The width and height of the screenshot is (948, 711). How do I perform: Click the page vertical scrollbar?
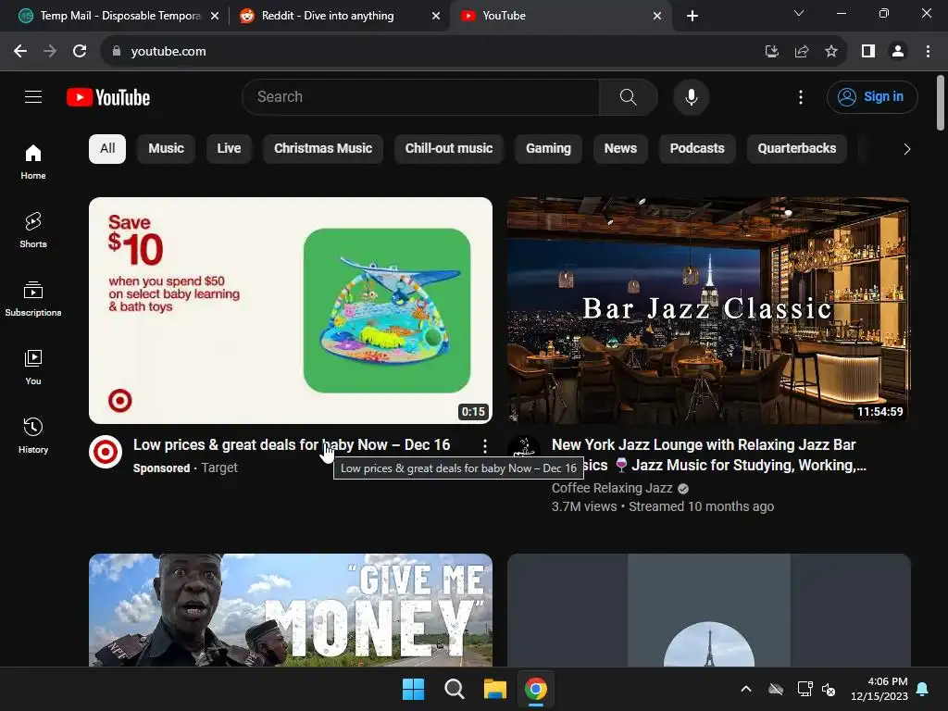pyautogui.click(x=941, y=103)
